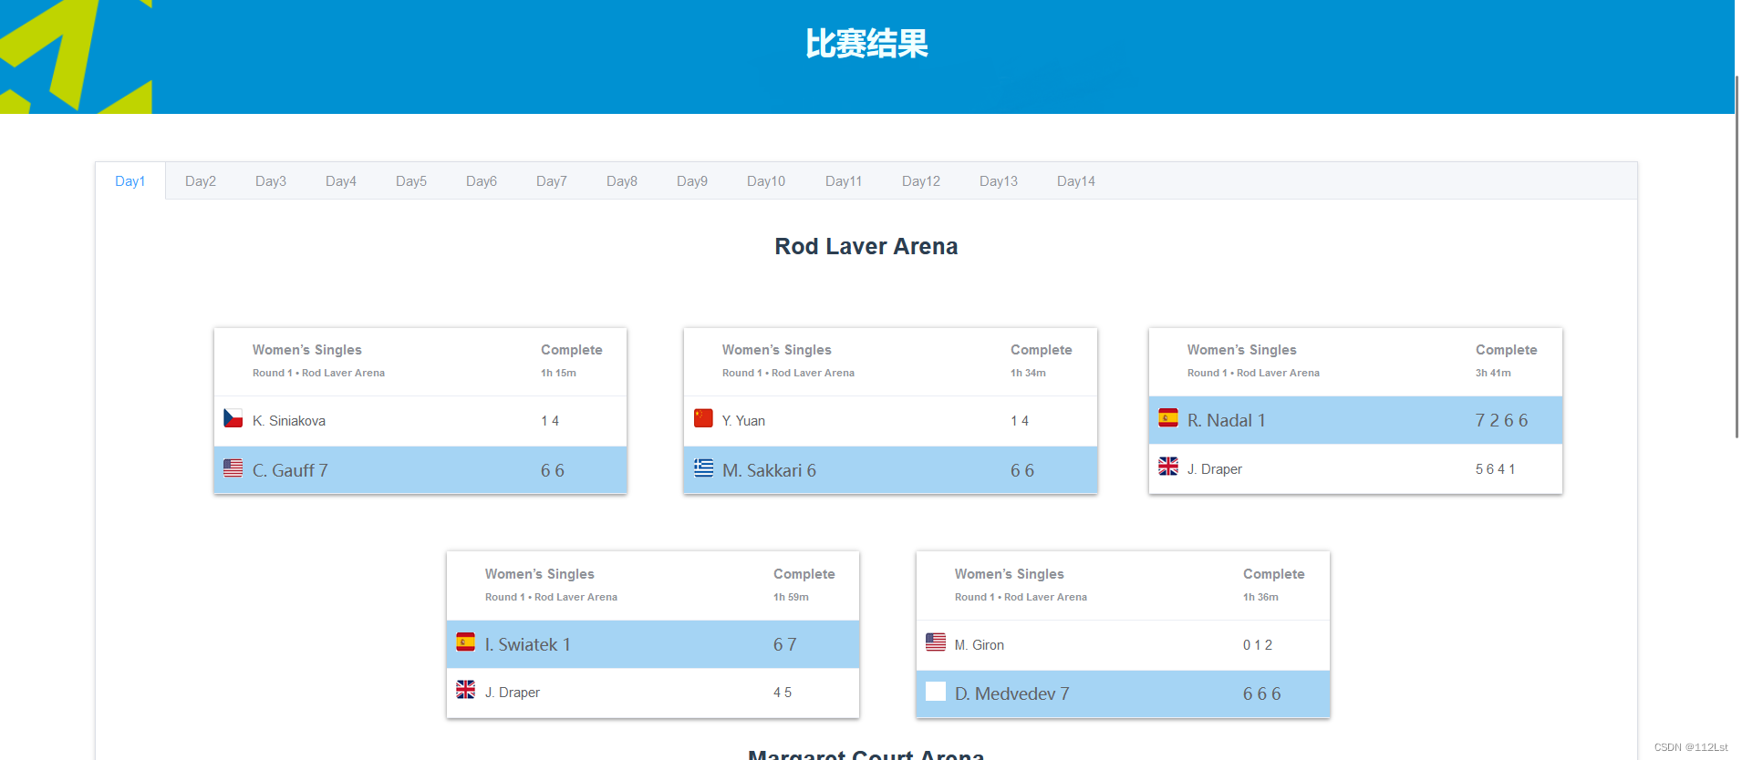The width and height of the screenshot is (1742, 760).
Task: Click the Greece flag beside M. Sakkari
Action: click(703, 468)
